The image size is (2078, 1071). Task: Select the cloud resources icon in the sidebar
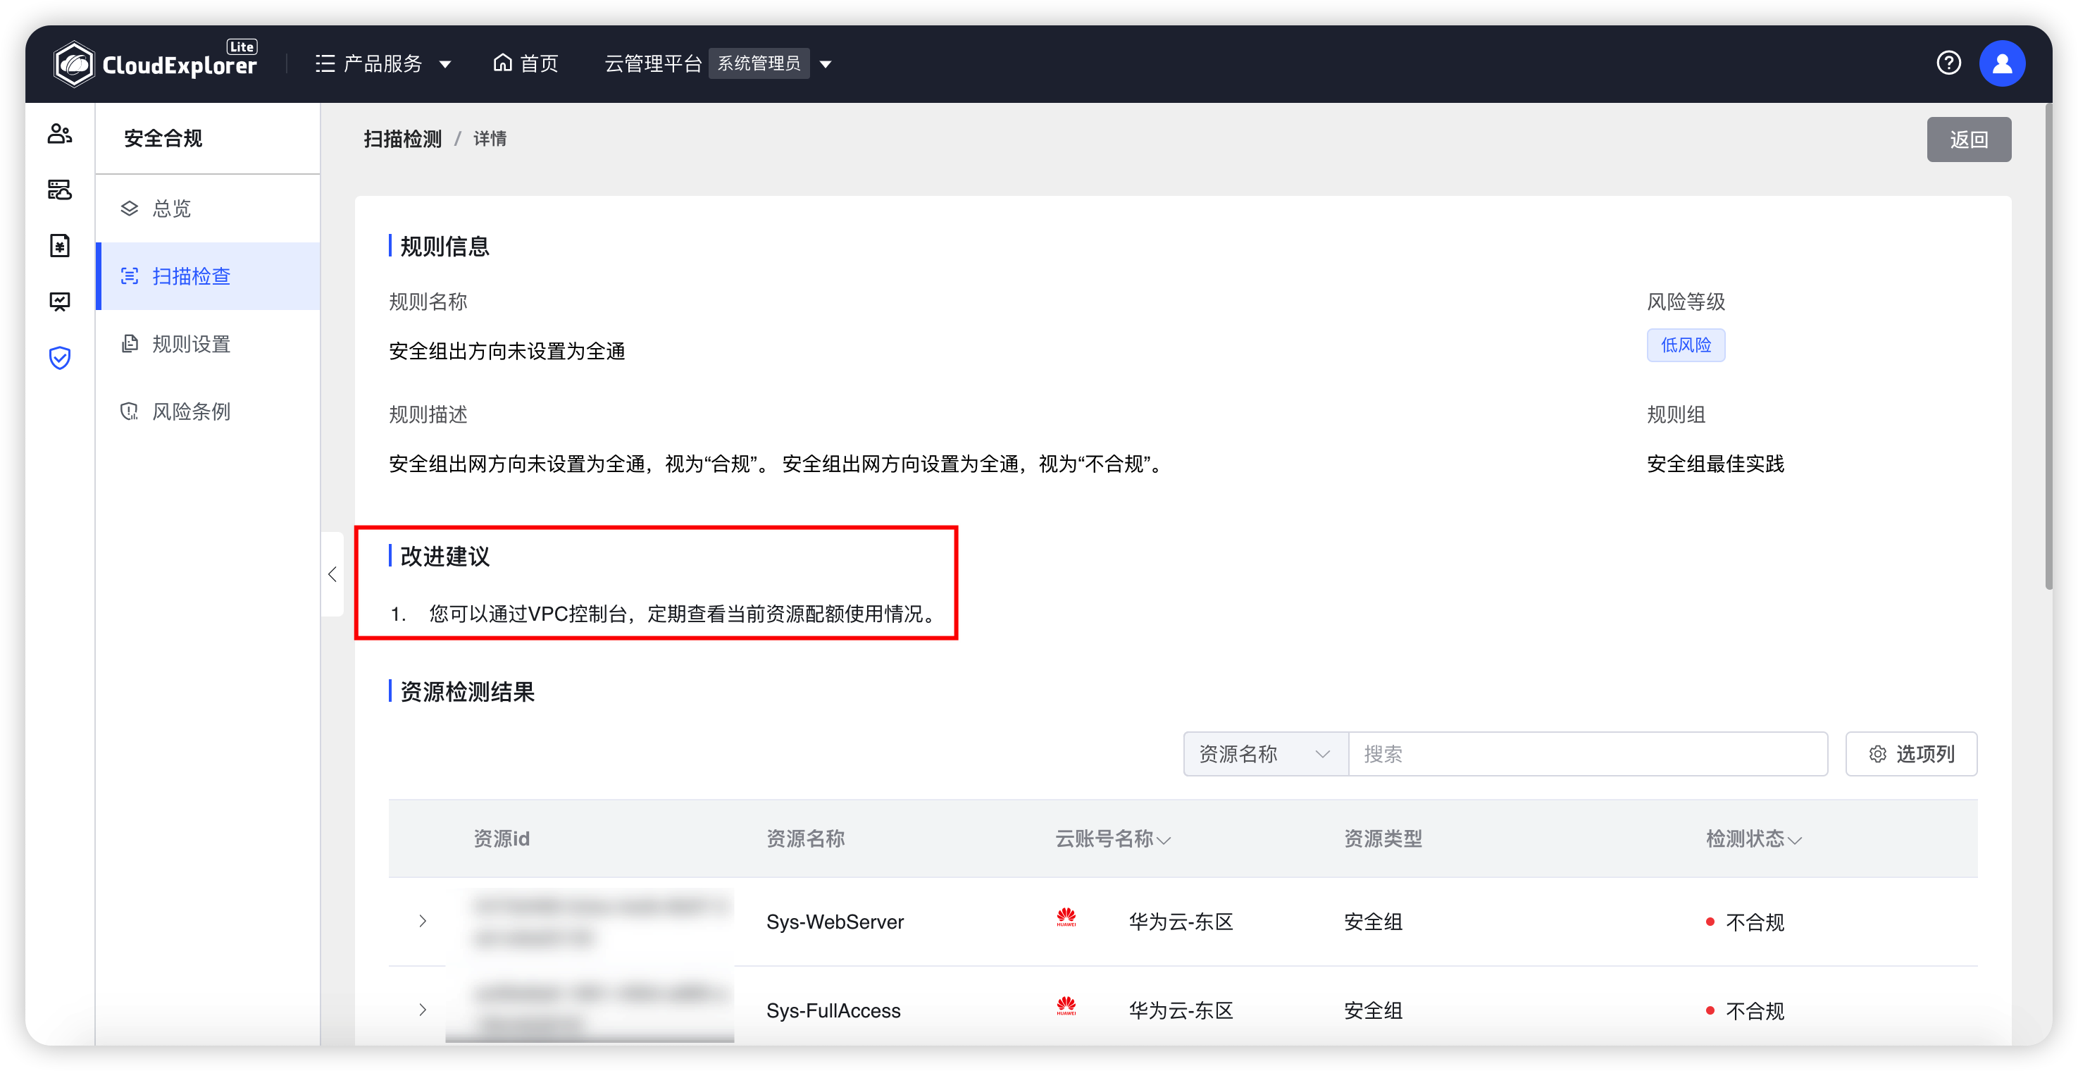[x=60, y=190]
